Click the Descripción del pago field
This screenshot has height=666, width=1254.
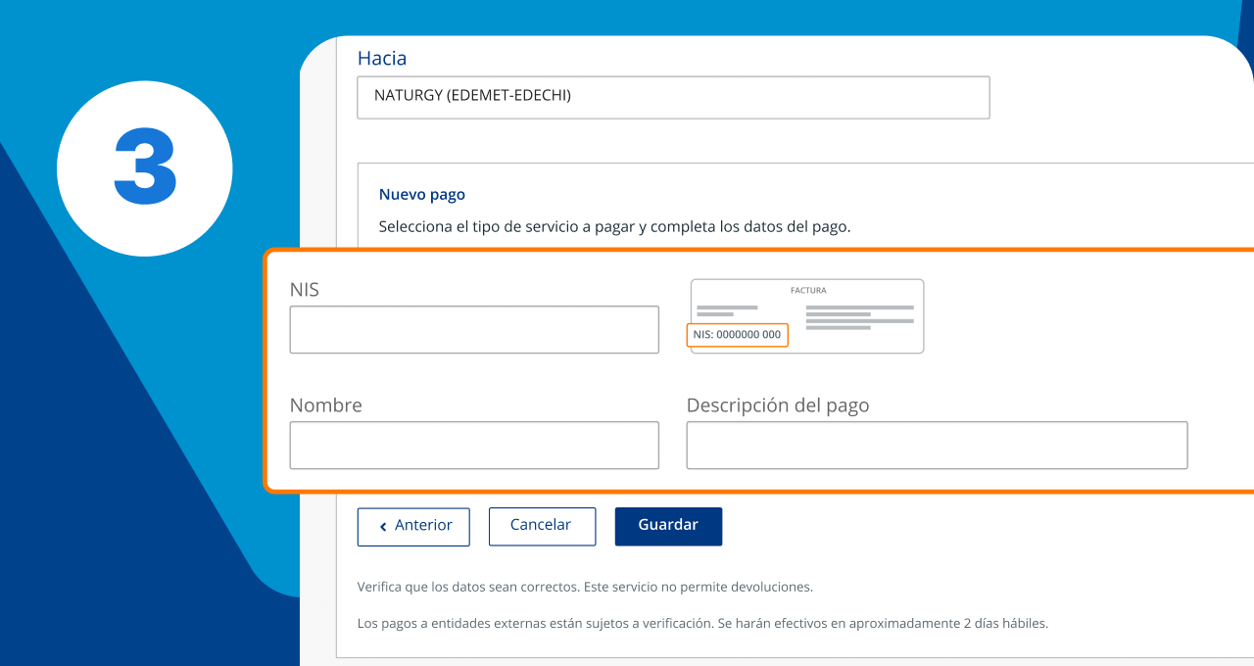click(x=937, y=446)
